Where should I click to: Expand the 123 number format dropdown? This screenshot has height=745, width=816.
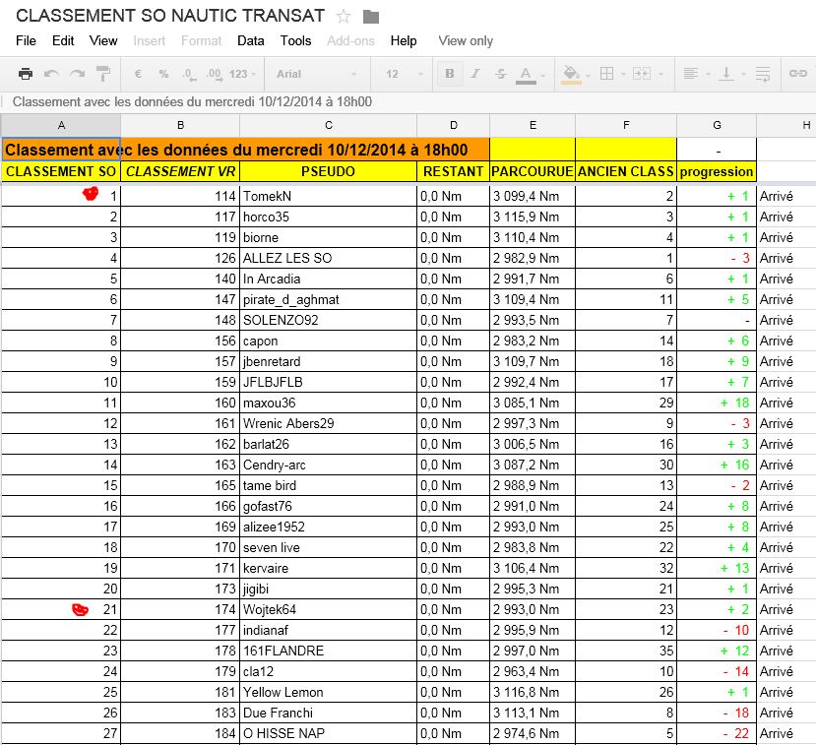[x=242, y=74]
